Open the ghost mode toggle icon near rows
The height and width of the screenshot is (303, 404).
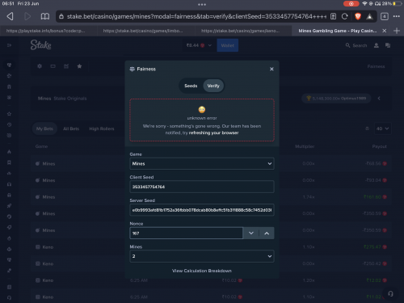point(367,128)
